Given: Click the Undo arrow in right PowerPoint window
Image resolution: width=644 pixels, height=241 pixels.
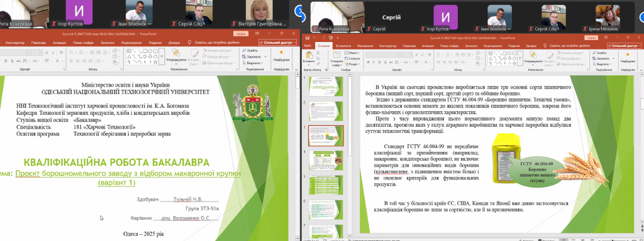Looking at the screenshot, I should [314, 38].
